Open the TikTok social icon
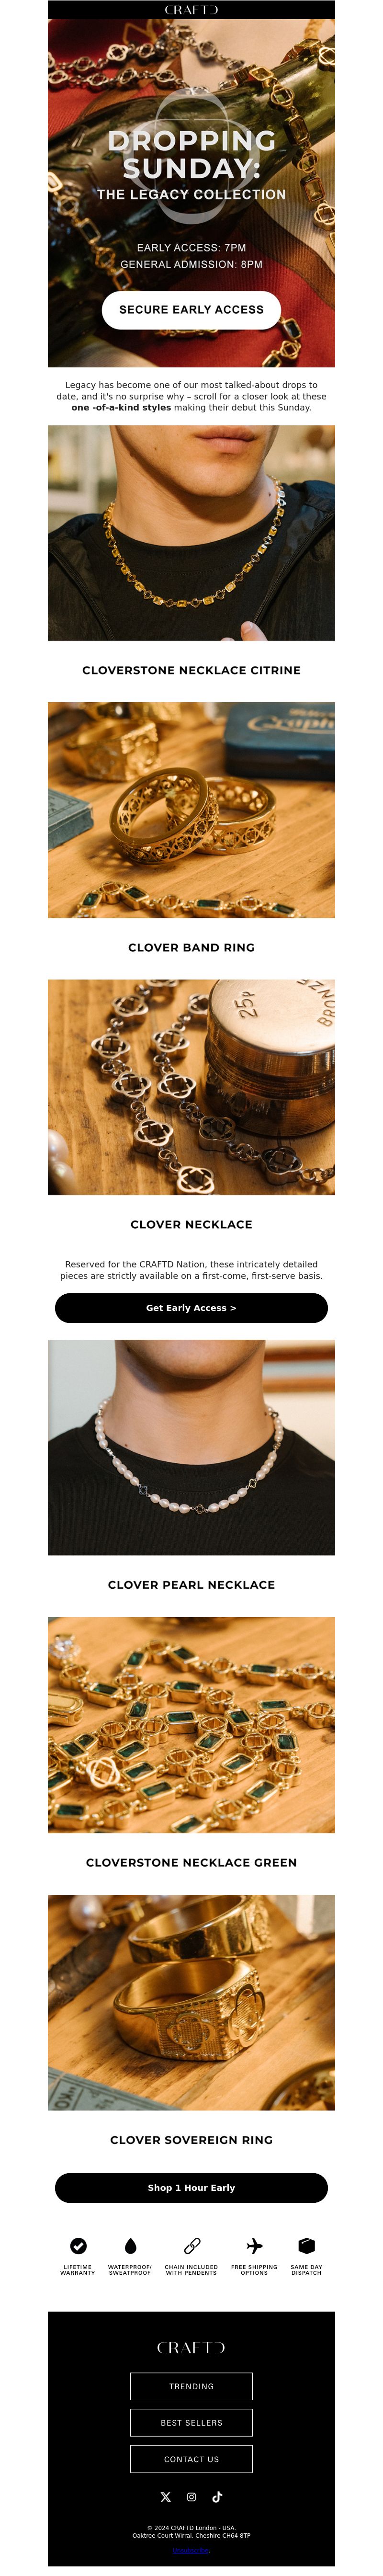 coord(217,2496)
